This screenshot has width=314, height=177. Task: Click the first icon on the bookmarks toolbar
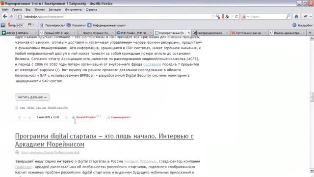pyautogui.click(x=3, y=25)
